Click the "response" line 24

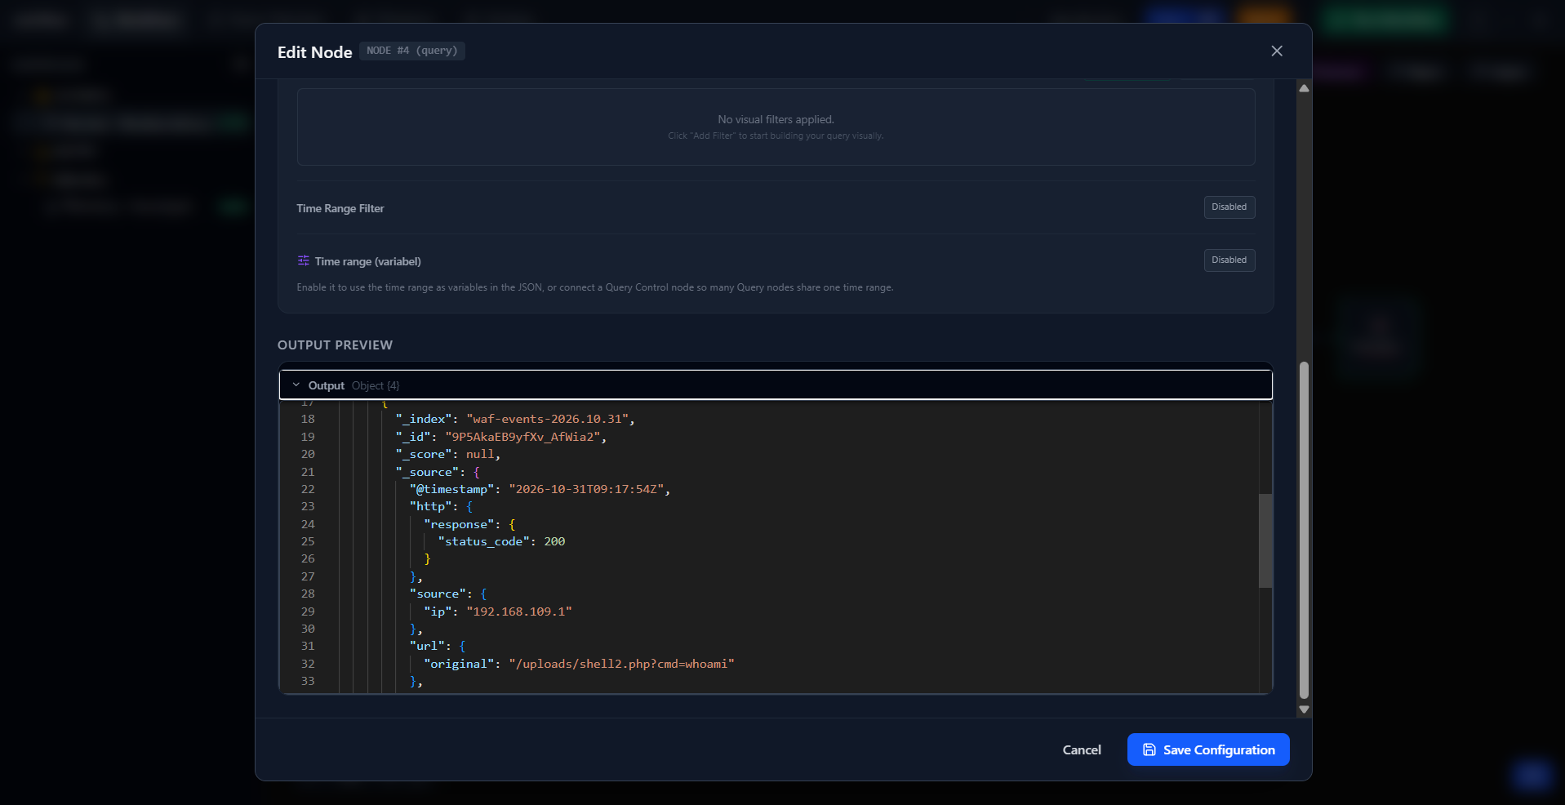(469, 524)
